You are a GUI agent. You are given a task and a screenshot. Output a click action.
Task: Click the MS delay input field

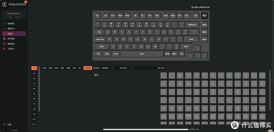(114, 68)
